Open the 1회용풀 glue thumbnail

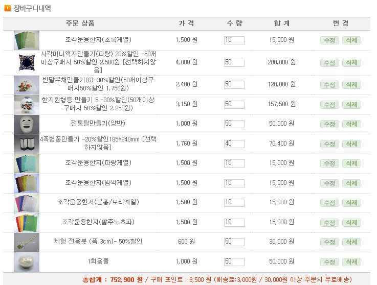27,262
